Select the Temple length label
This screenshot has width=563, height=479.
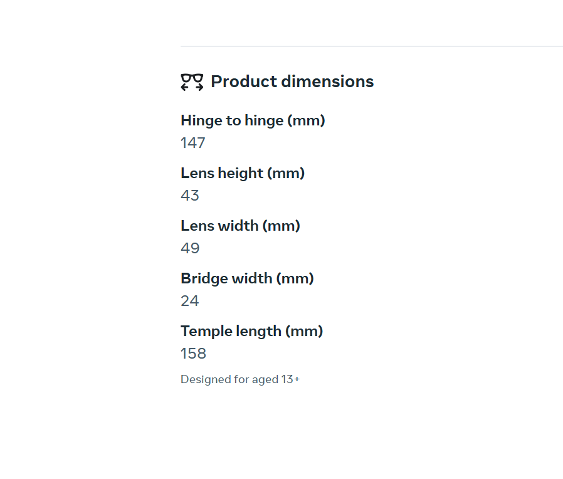[231, 331]
